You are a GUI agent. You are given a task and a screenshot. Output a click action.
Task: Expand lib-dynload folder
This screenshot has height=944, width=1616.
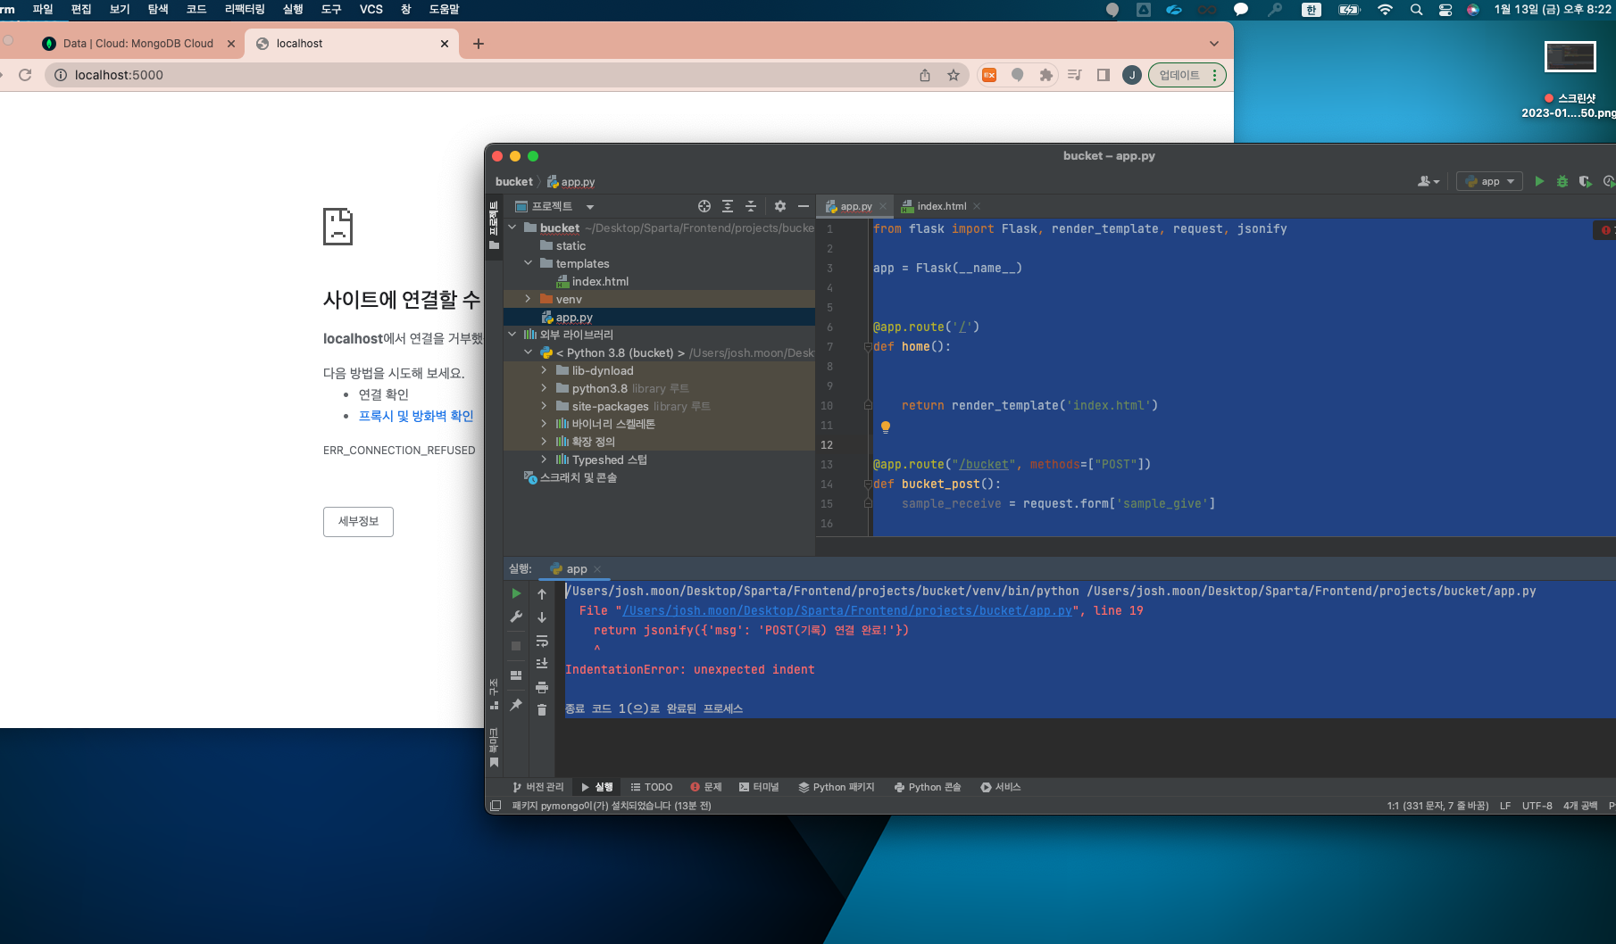(x=545, y=370)
